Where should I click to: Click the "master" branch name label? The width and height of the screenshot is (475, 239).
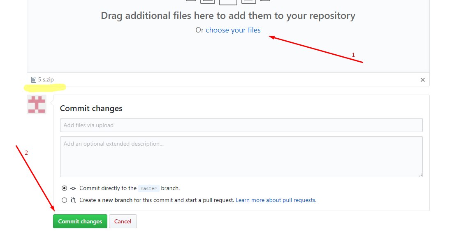(148, 188)
